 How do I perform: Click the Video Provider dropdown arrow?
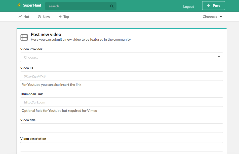219,57
